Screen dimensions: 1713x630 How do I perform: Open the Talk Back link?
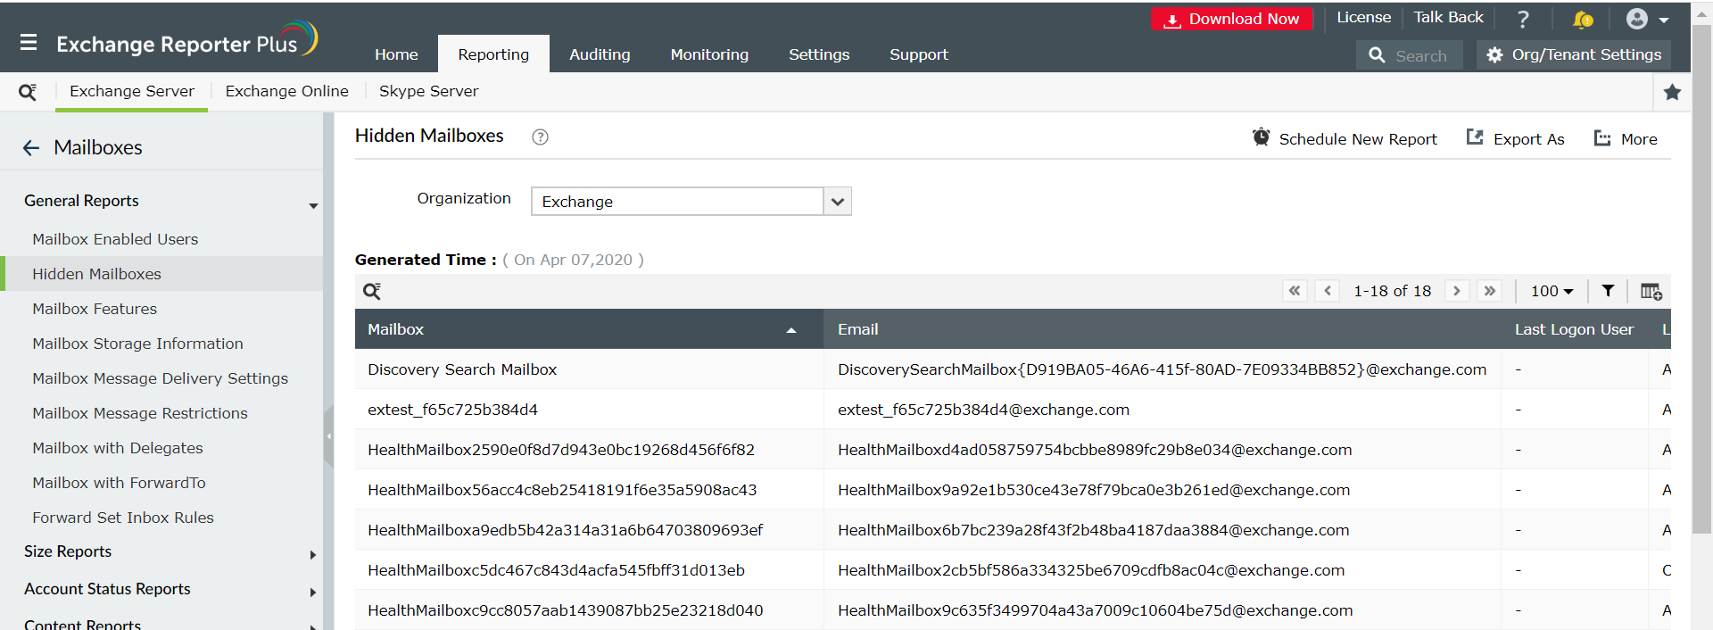pos(1448,17)
